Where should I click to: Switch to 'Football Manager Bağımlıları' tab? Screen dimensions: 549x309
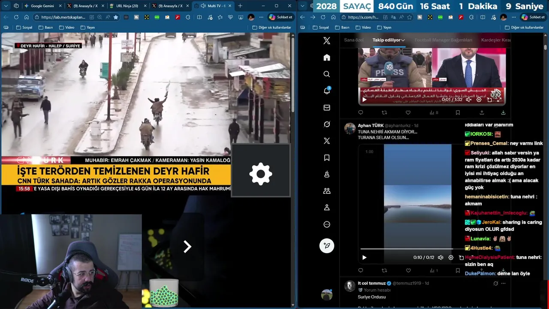(443, 40)
